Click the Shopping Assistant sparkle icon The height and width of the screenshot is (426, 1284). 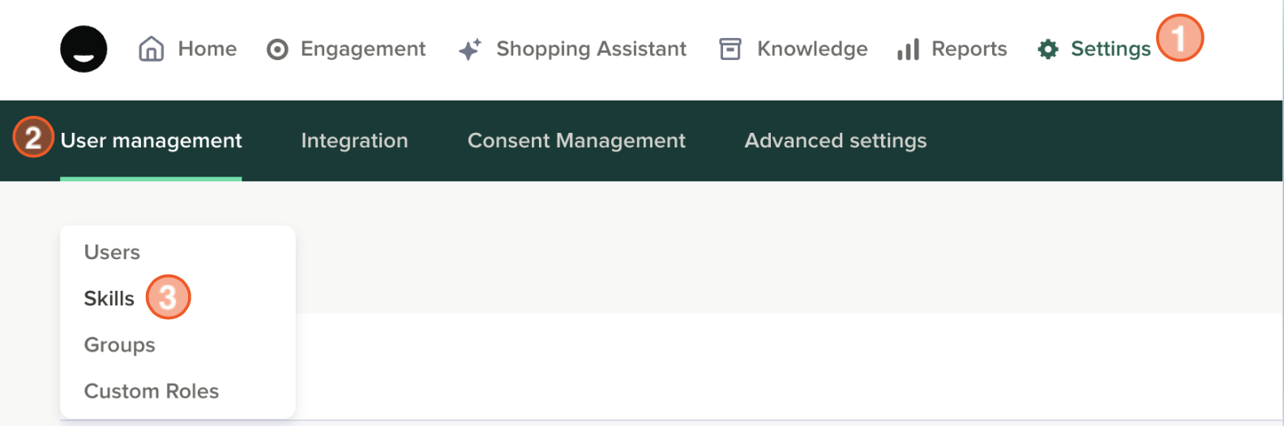469,49
